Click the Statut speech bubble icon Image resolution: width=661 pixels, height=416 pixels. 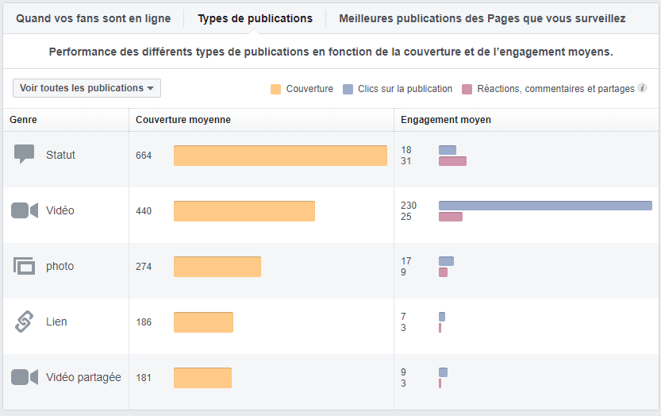click(25, 155)
